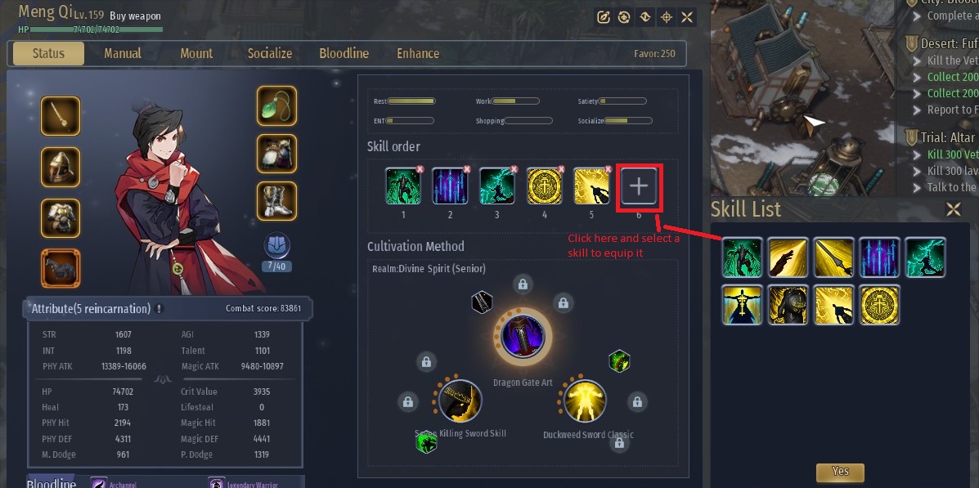Choose the golden cross emblem in Skill List
This screenshot has height=488, width=979.
pyautogui.click(x=880, y=305)
